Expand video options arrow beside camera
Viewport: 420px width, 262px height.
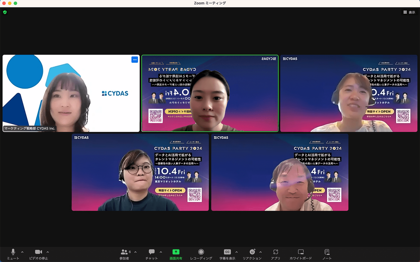(x=48, y=252)
